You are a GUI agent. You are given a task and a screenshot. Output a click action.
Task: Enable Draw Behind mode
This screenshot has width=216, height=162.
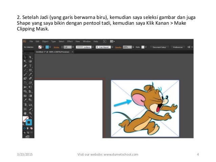pyautogui.click(x=28, y=133)
